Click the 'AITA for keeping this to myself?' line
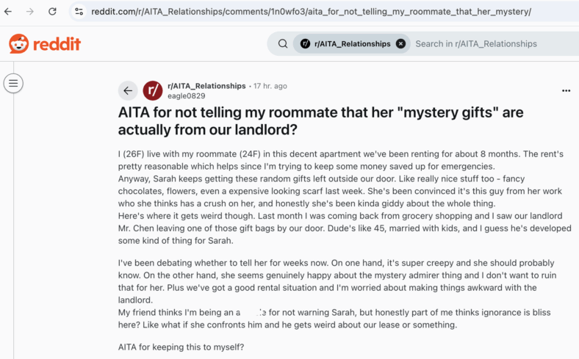579x359 pixels. (181, 347)
